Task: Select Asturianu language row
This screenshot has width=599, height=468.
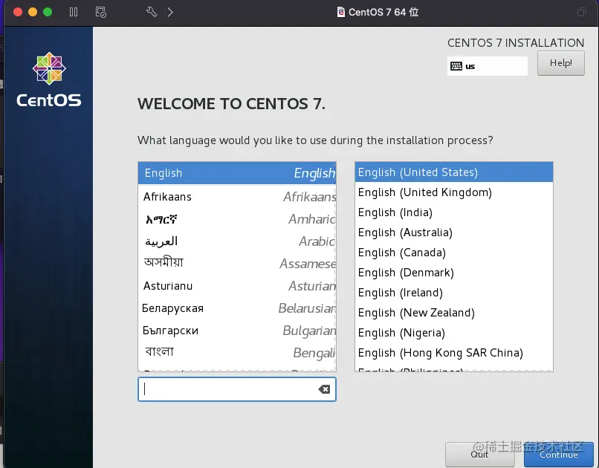Action: (237, 286)
